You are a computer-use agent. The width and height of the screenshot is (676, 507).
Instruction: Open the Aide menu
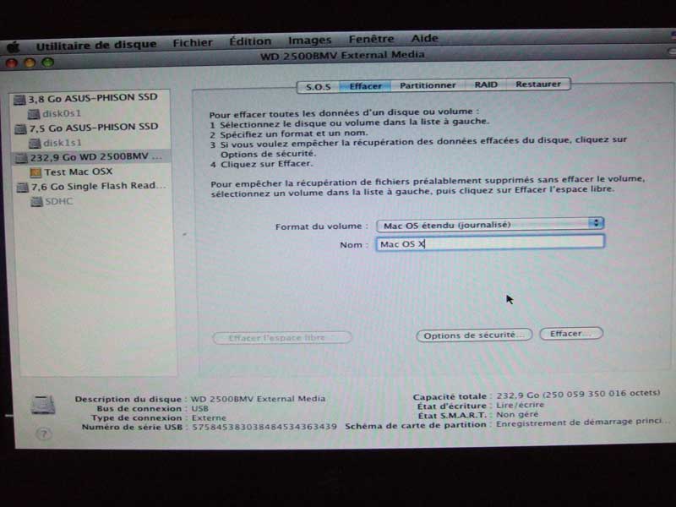coord(425,38)
